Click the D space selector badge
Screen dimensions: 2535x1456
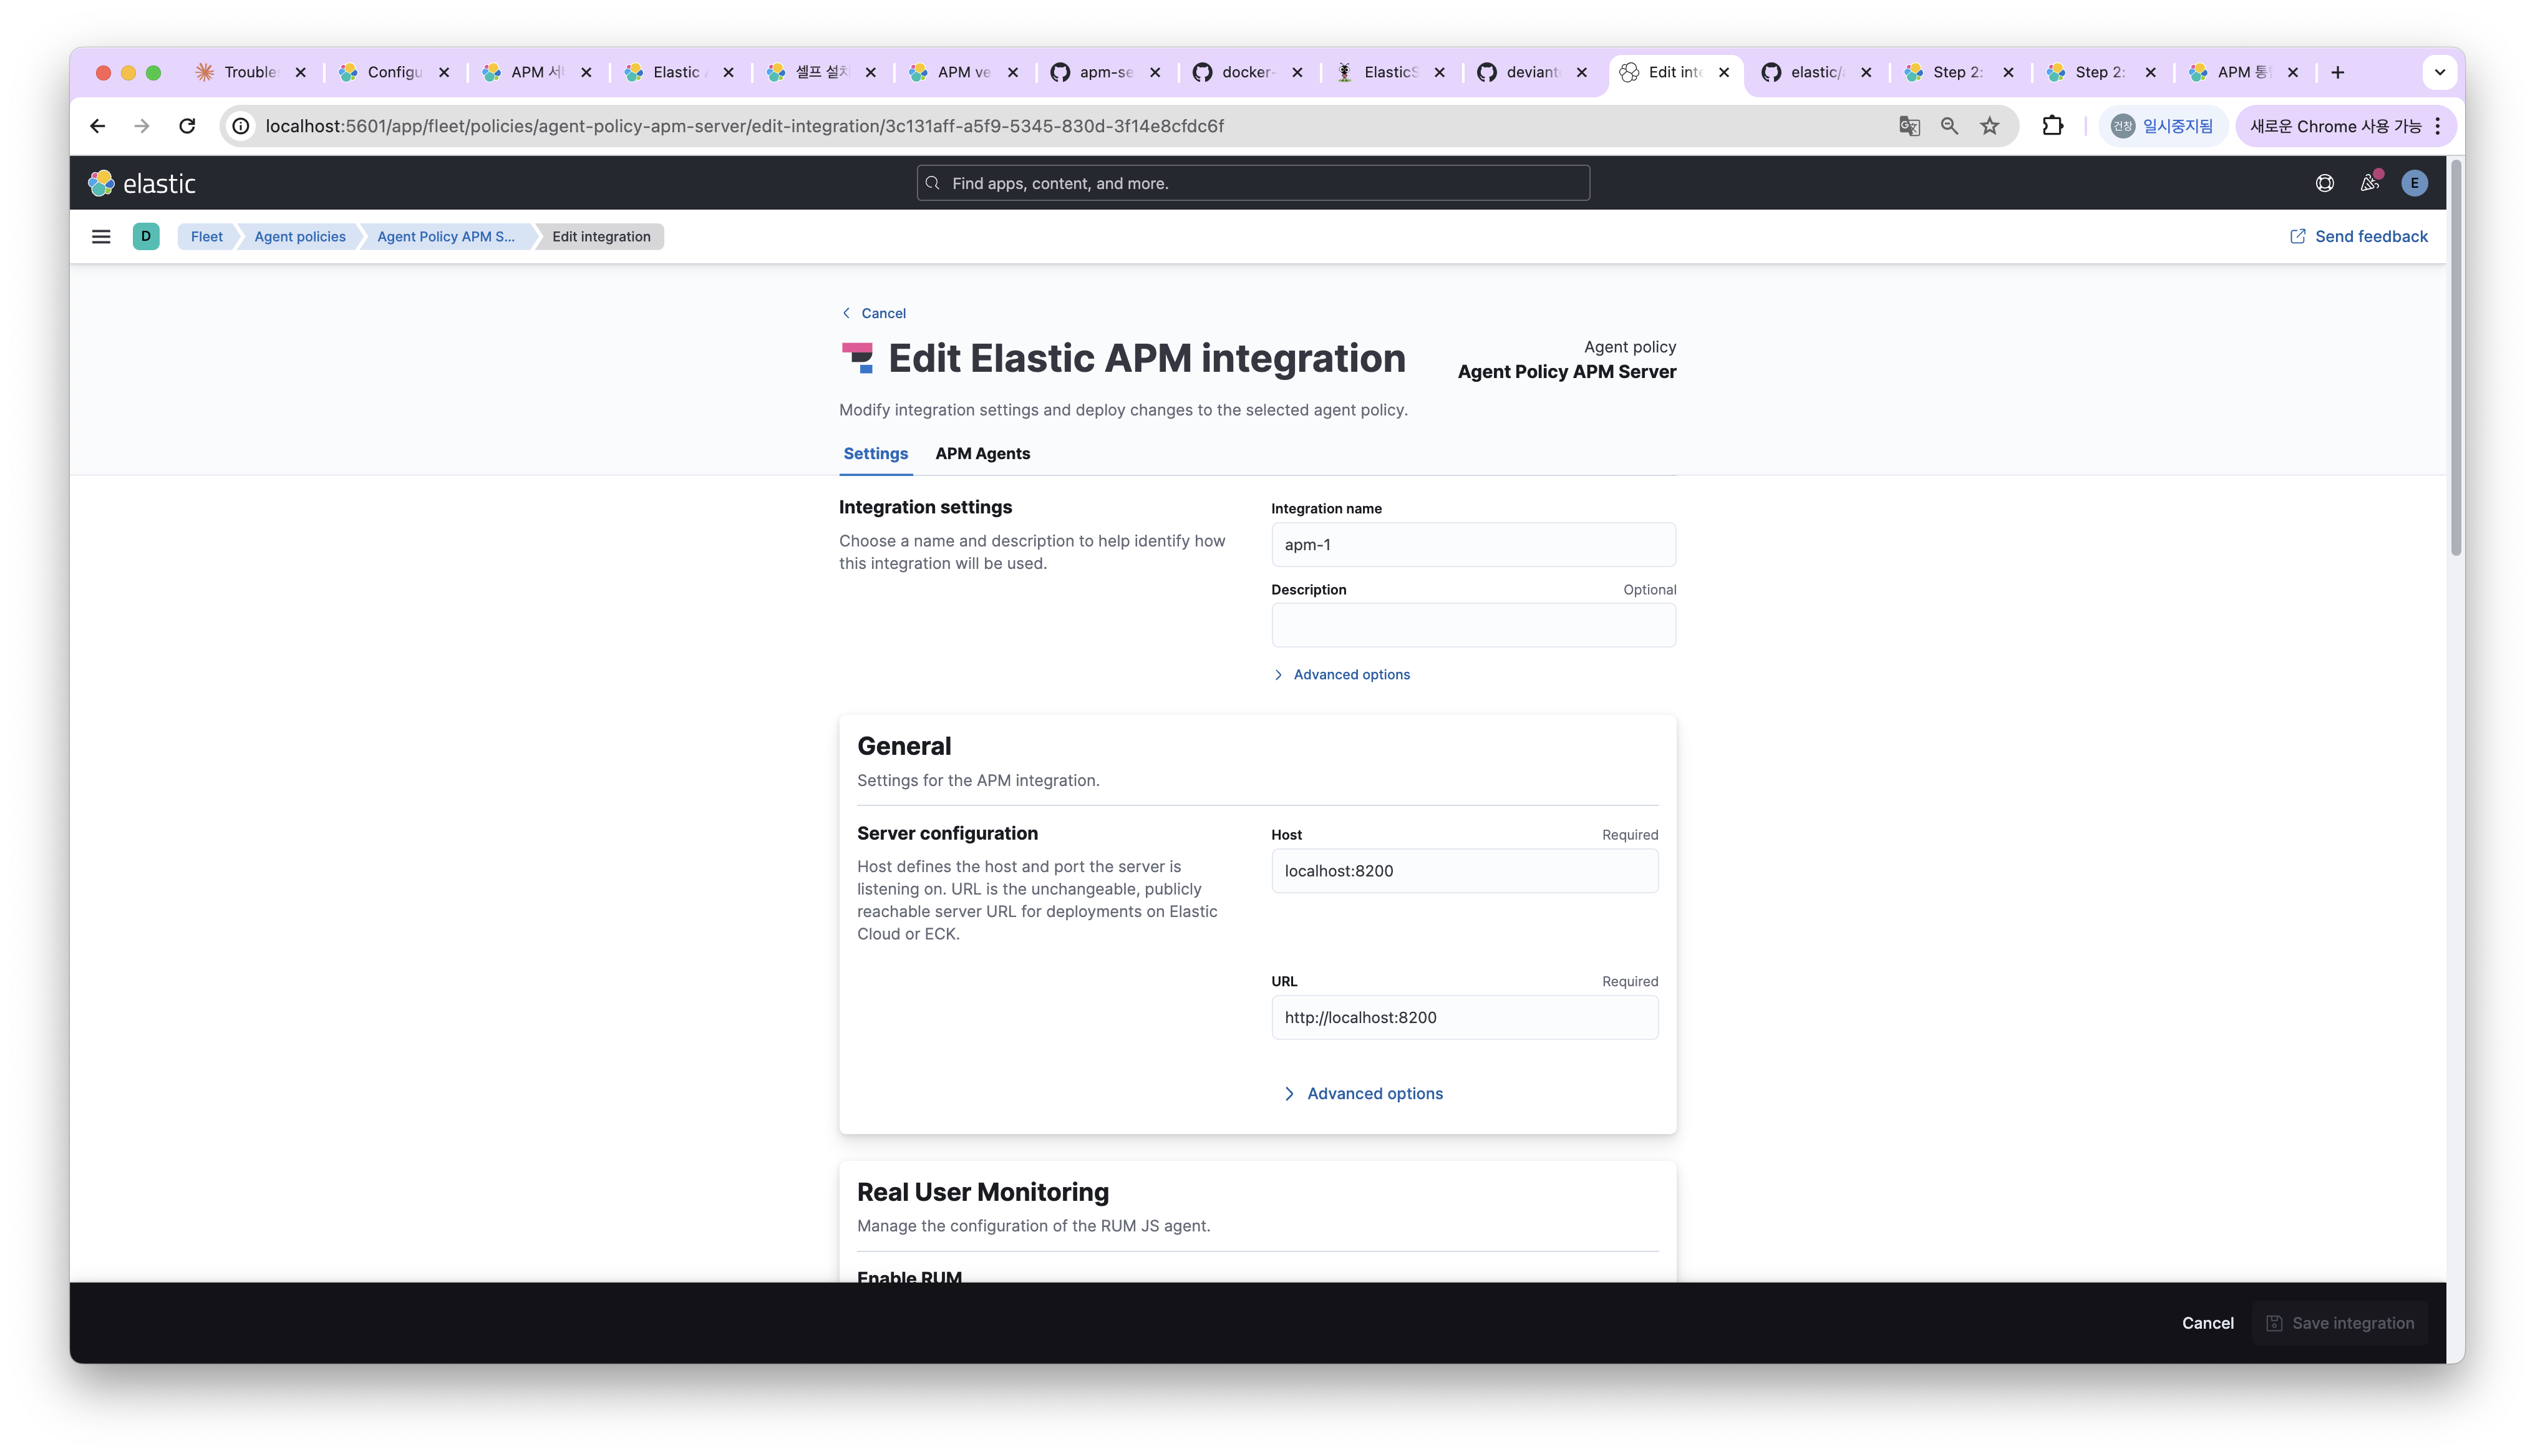(x=146, y=237)
